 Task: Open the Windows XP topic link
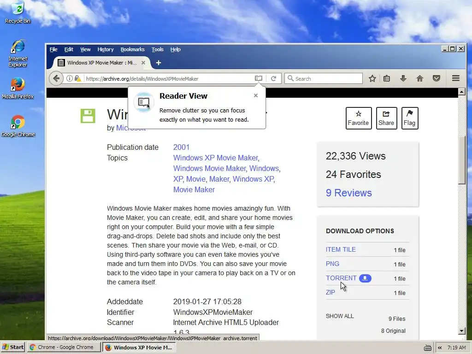pos(253,179)
